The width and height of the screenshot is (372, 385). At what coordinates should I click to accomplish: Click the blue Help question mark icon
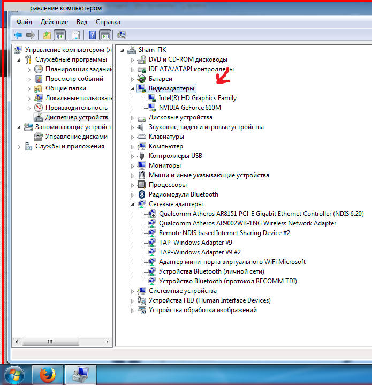(92, 35)
